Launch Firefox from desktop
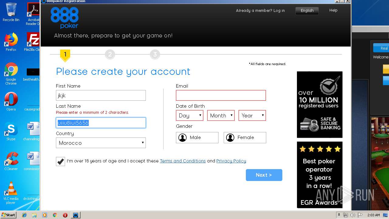Screen dimensions: 389x219 point(11,42)
